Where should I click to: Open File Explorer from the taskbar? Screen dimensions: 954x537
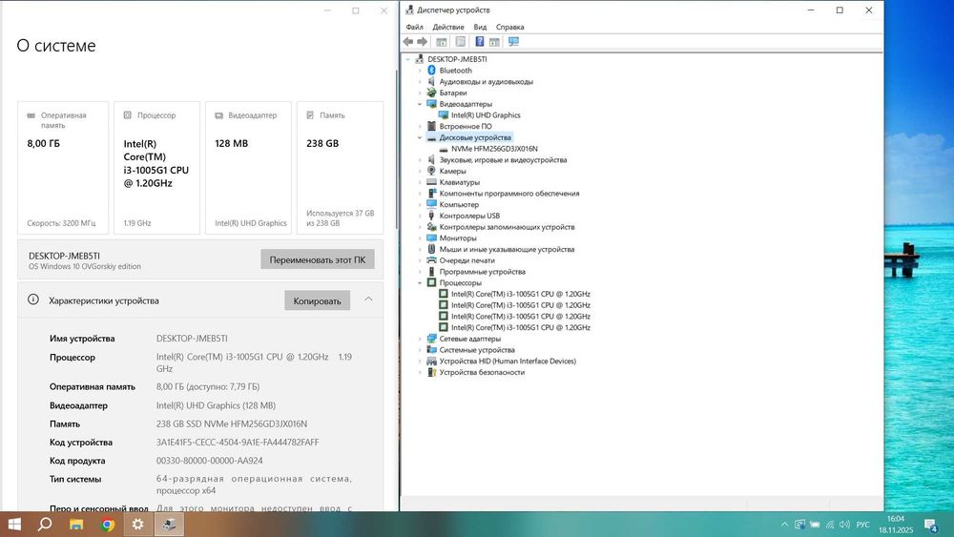click(76, 525)
